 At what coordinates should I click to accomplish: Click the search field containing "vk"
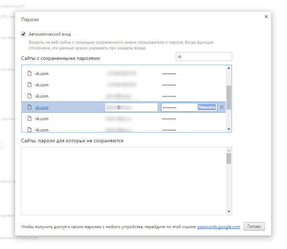[204, 57]
